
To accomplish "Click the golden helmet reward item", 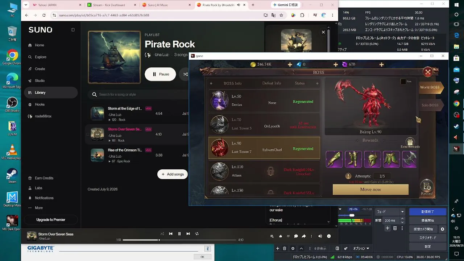I will pyautogui.click(x=372, y=159).
